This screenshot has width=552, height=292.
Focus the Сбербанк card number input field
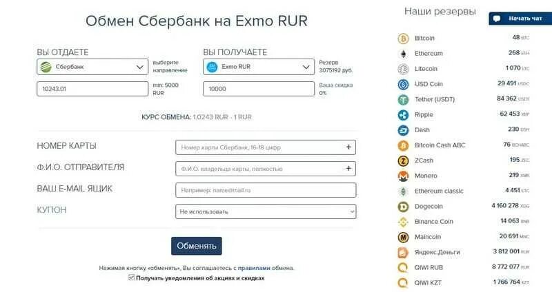266,147
